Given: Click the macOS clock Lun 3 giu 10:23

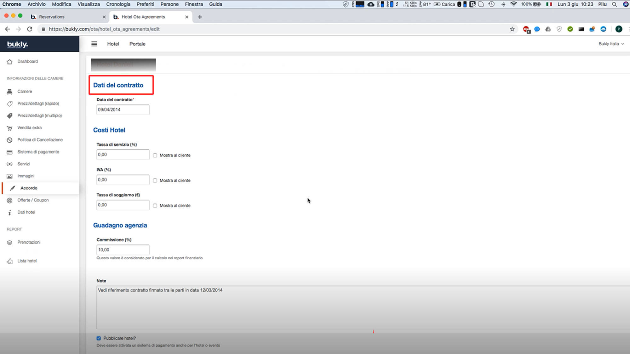Looking at the screenshot, I should click(x=575, y=4).
